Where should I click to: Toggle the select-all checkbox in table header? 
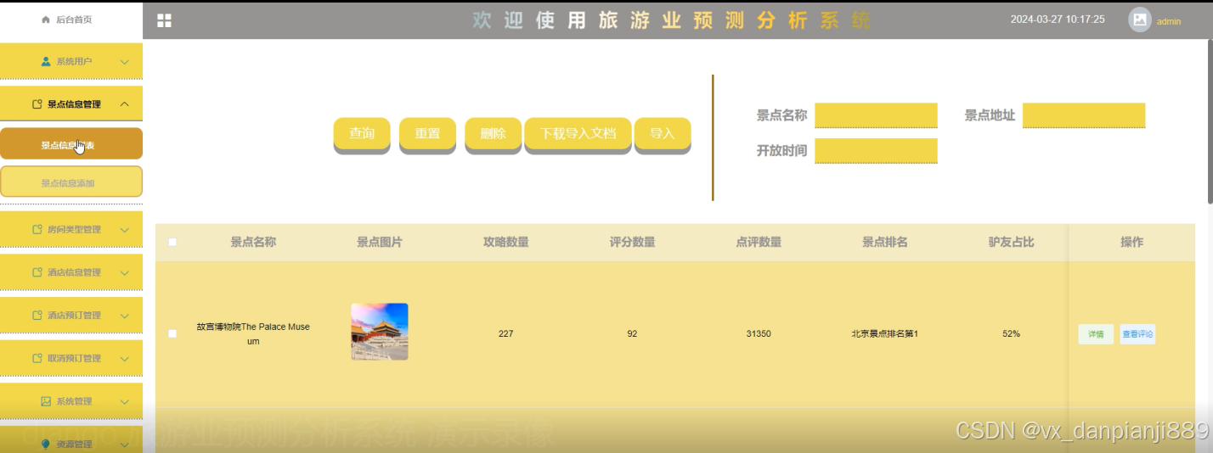(x=172, y=242)
